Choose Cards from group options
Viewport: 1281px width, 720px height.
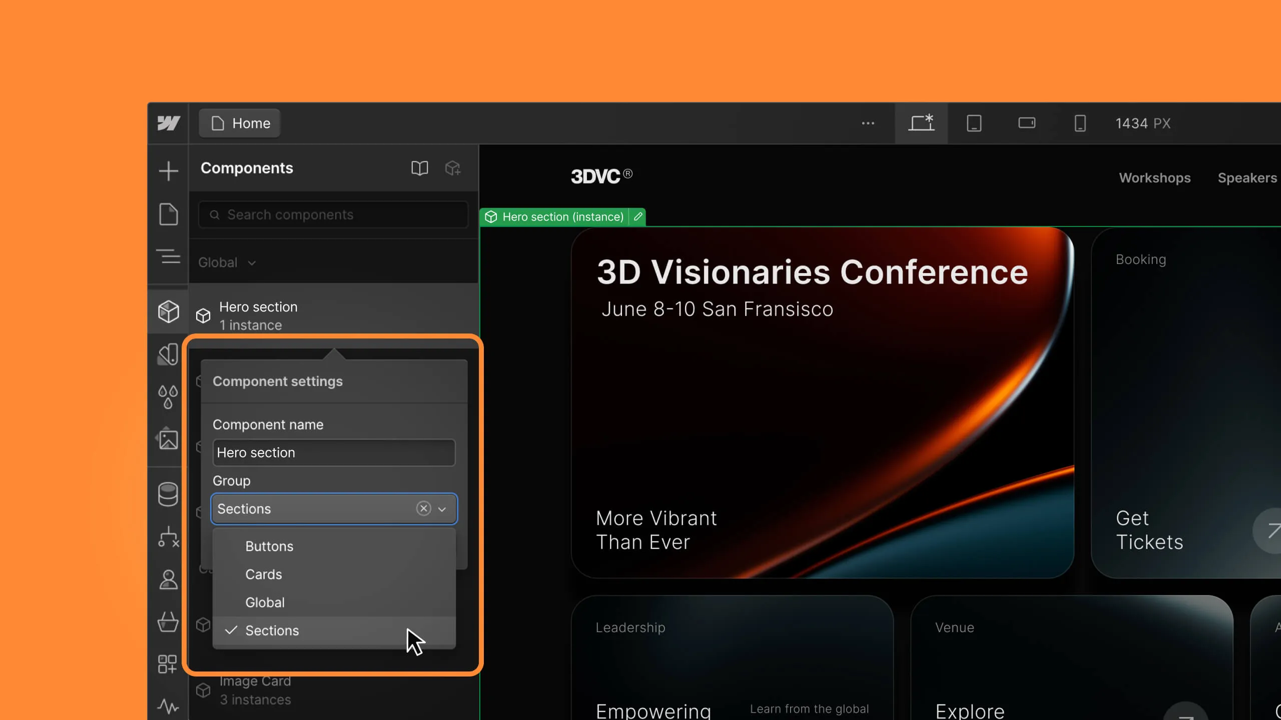[264, 574]
